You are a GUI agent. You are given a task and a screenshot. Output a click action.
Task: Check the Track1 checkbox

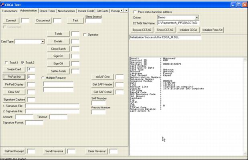pyautogui.click(x=6, y=62)
